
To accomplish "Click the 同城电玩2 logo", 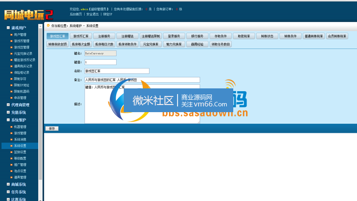I will 29,15.
